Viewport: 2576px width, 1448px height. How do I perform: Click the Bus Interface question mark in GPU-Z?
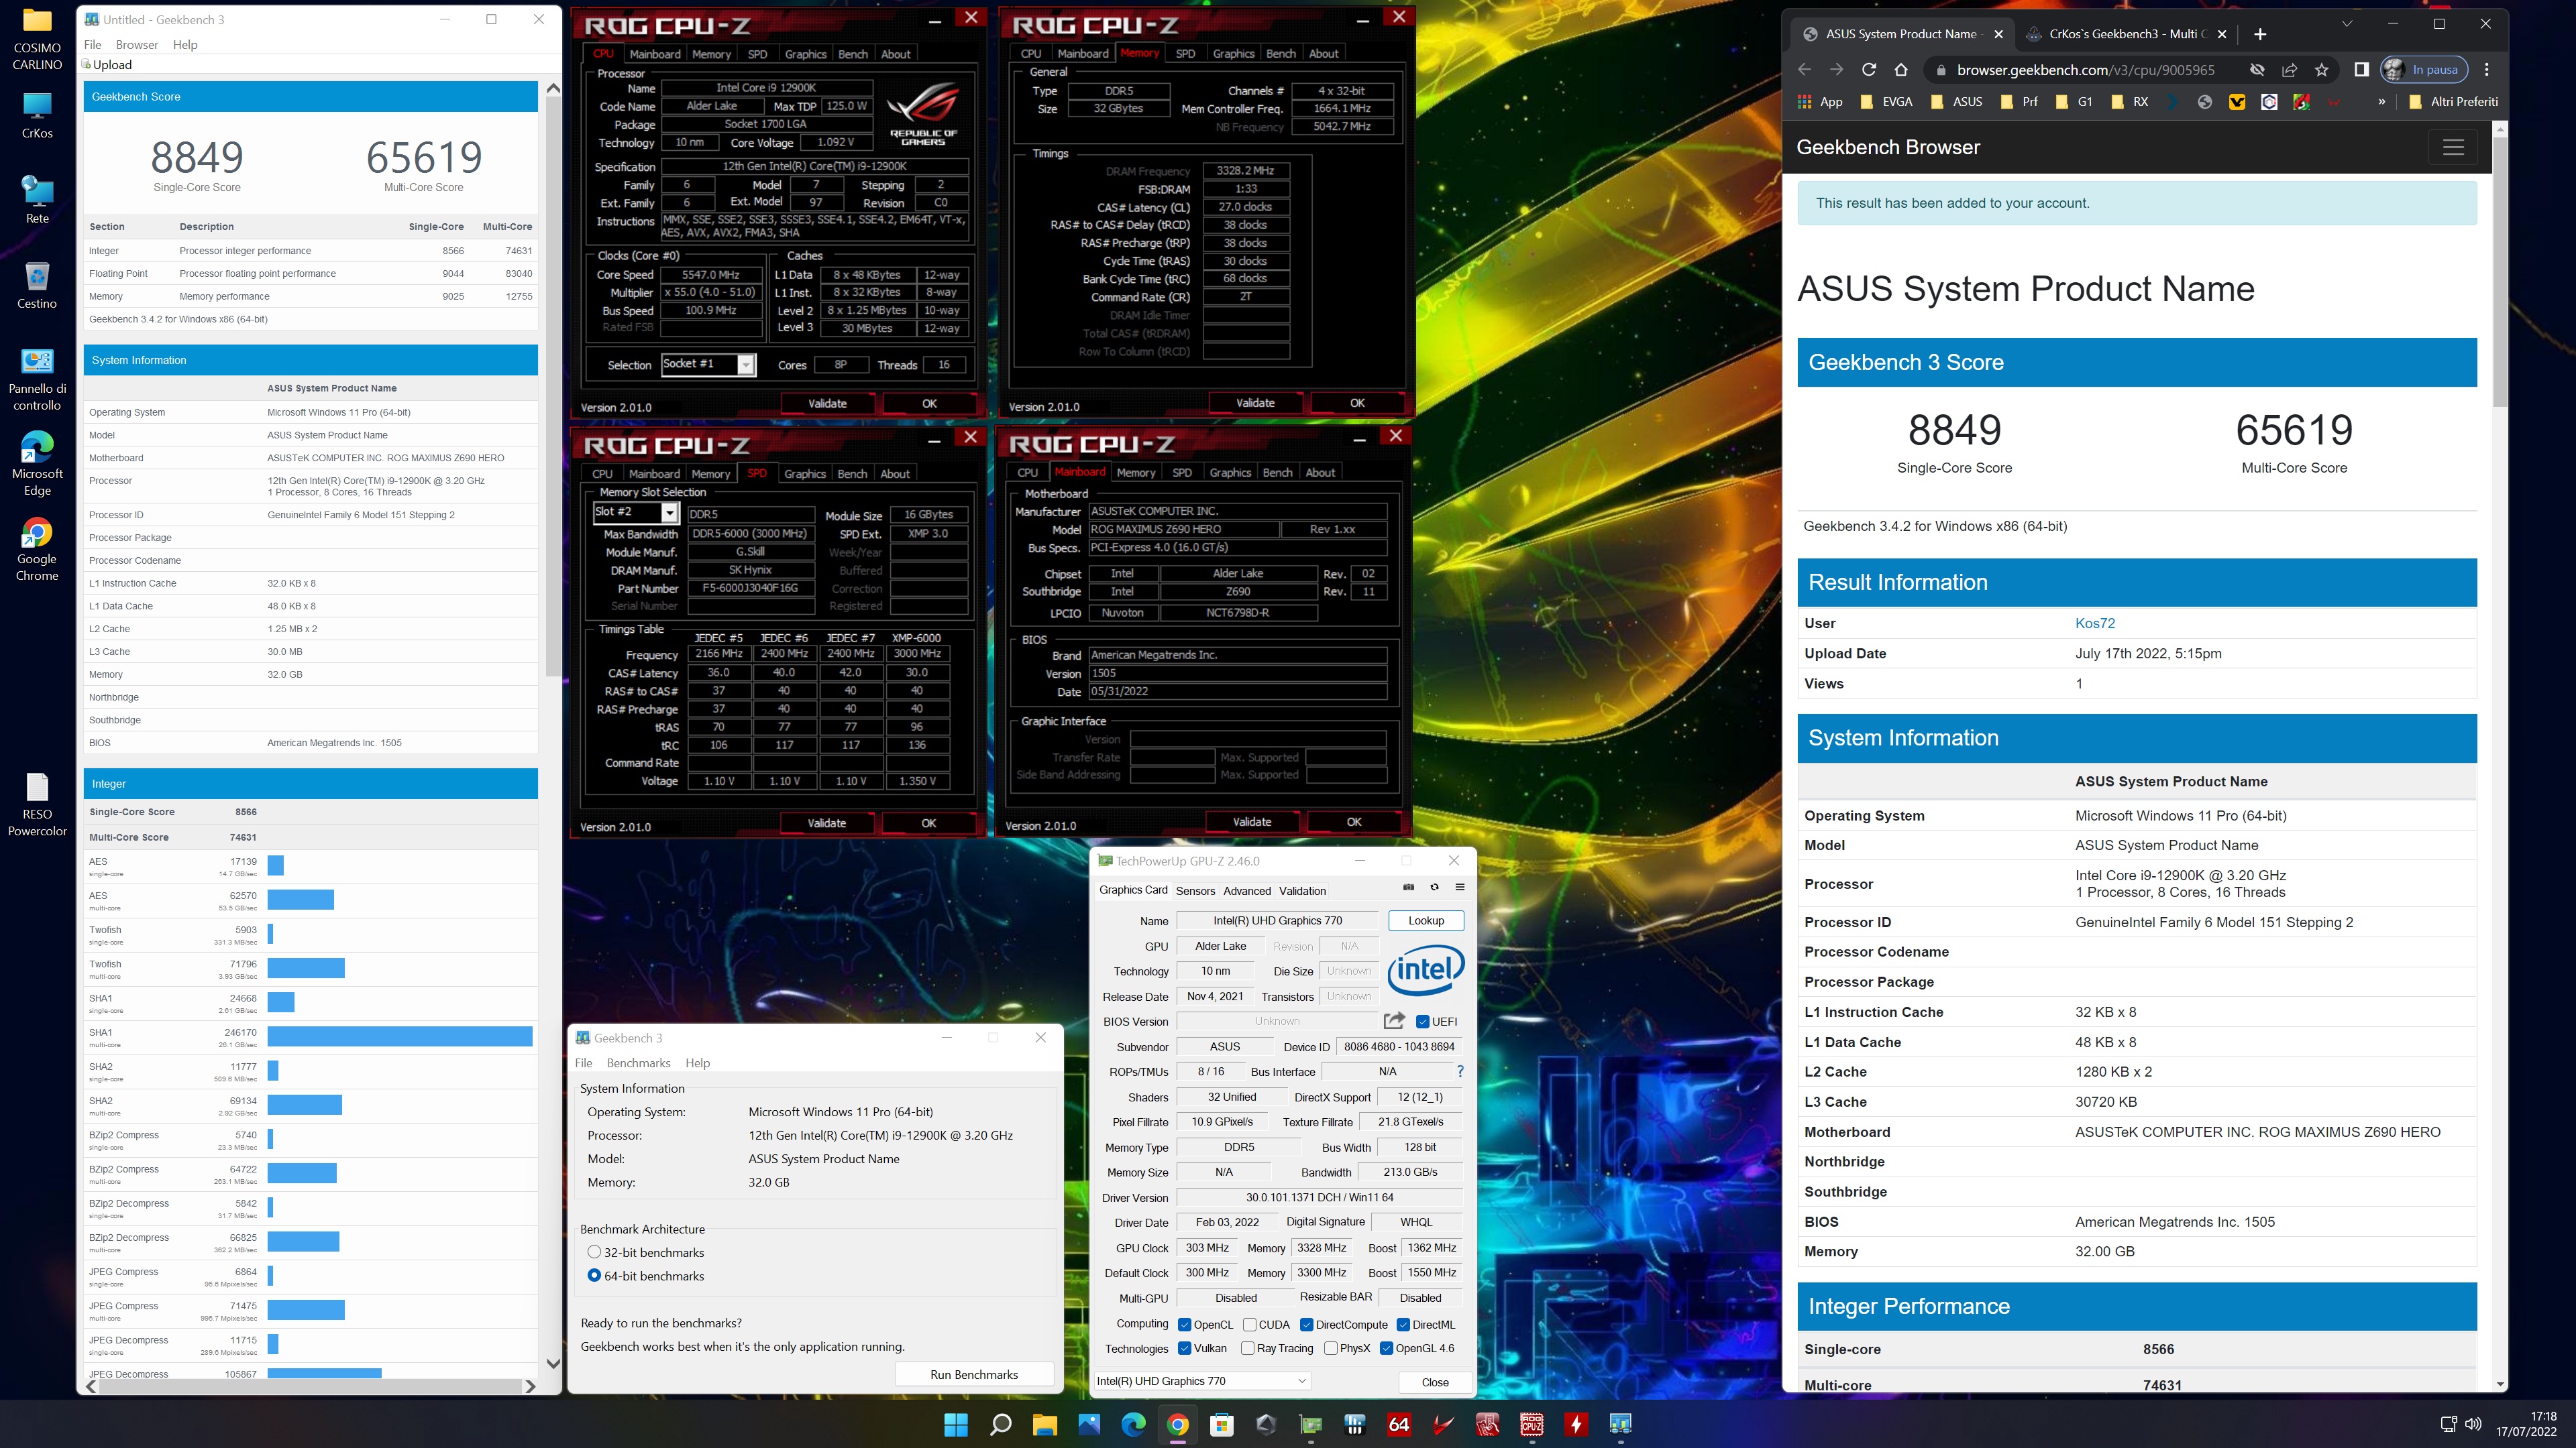point(1460,1071)
